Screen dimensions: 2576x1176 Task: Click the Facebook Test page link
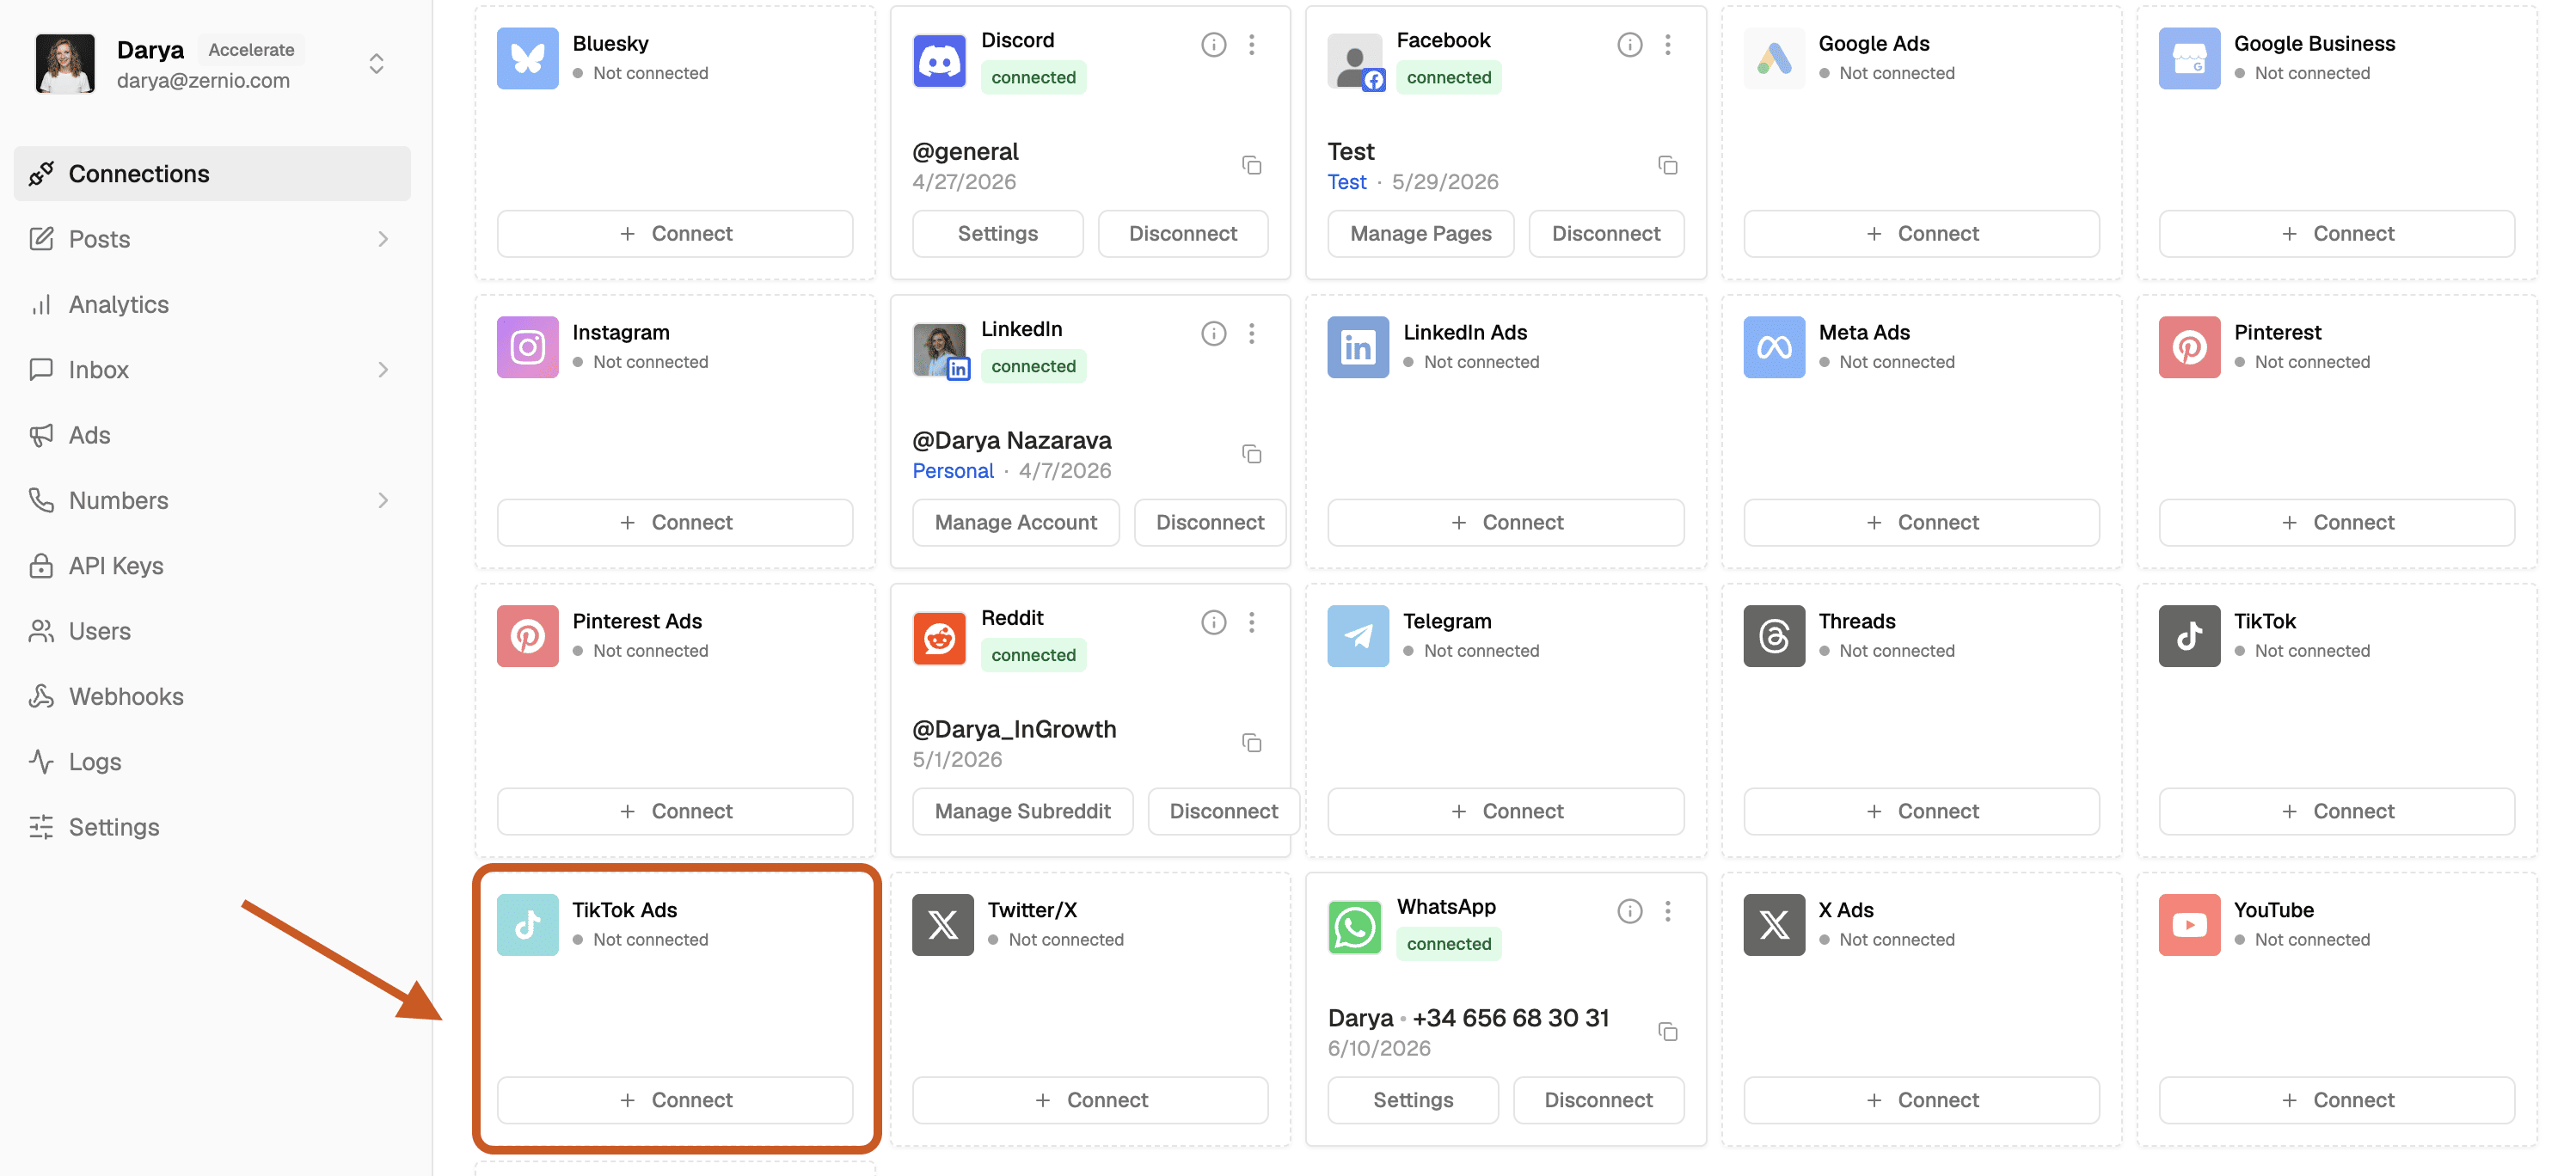(1346, 182)
